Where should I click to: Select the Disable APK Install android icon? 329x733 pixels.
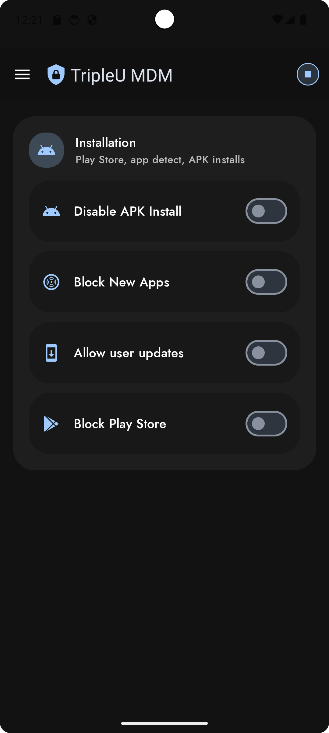[x=51, y=211]
